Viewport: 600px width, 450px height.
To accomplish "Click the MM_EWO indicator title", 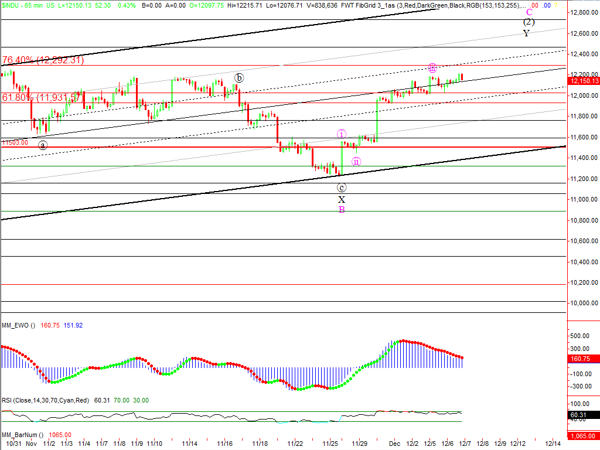I will click(18, 325).
